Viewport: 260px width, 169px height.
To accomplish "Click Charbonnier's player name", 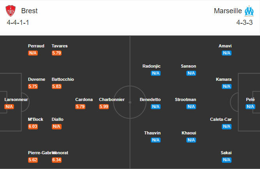I will pyautogui.click(x=112, y=99).
